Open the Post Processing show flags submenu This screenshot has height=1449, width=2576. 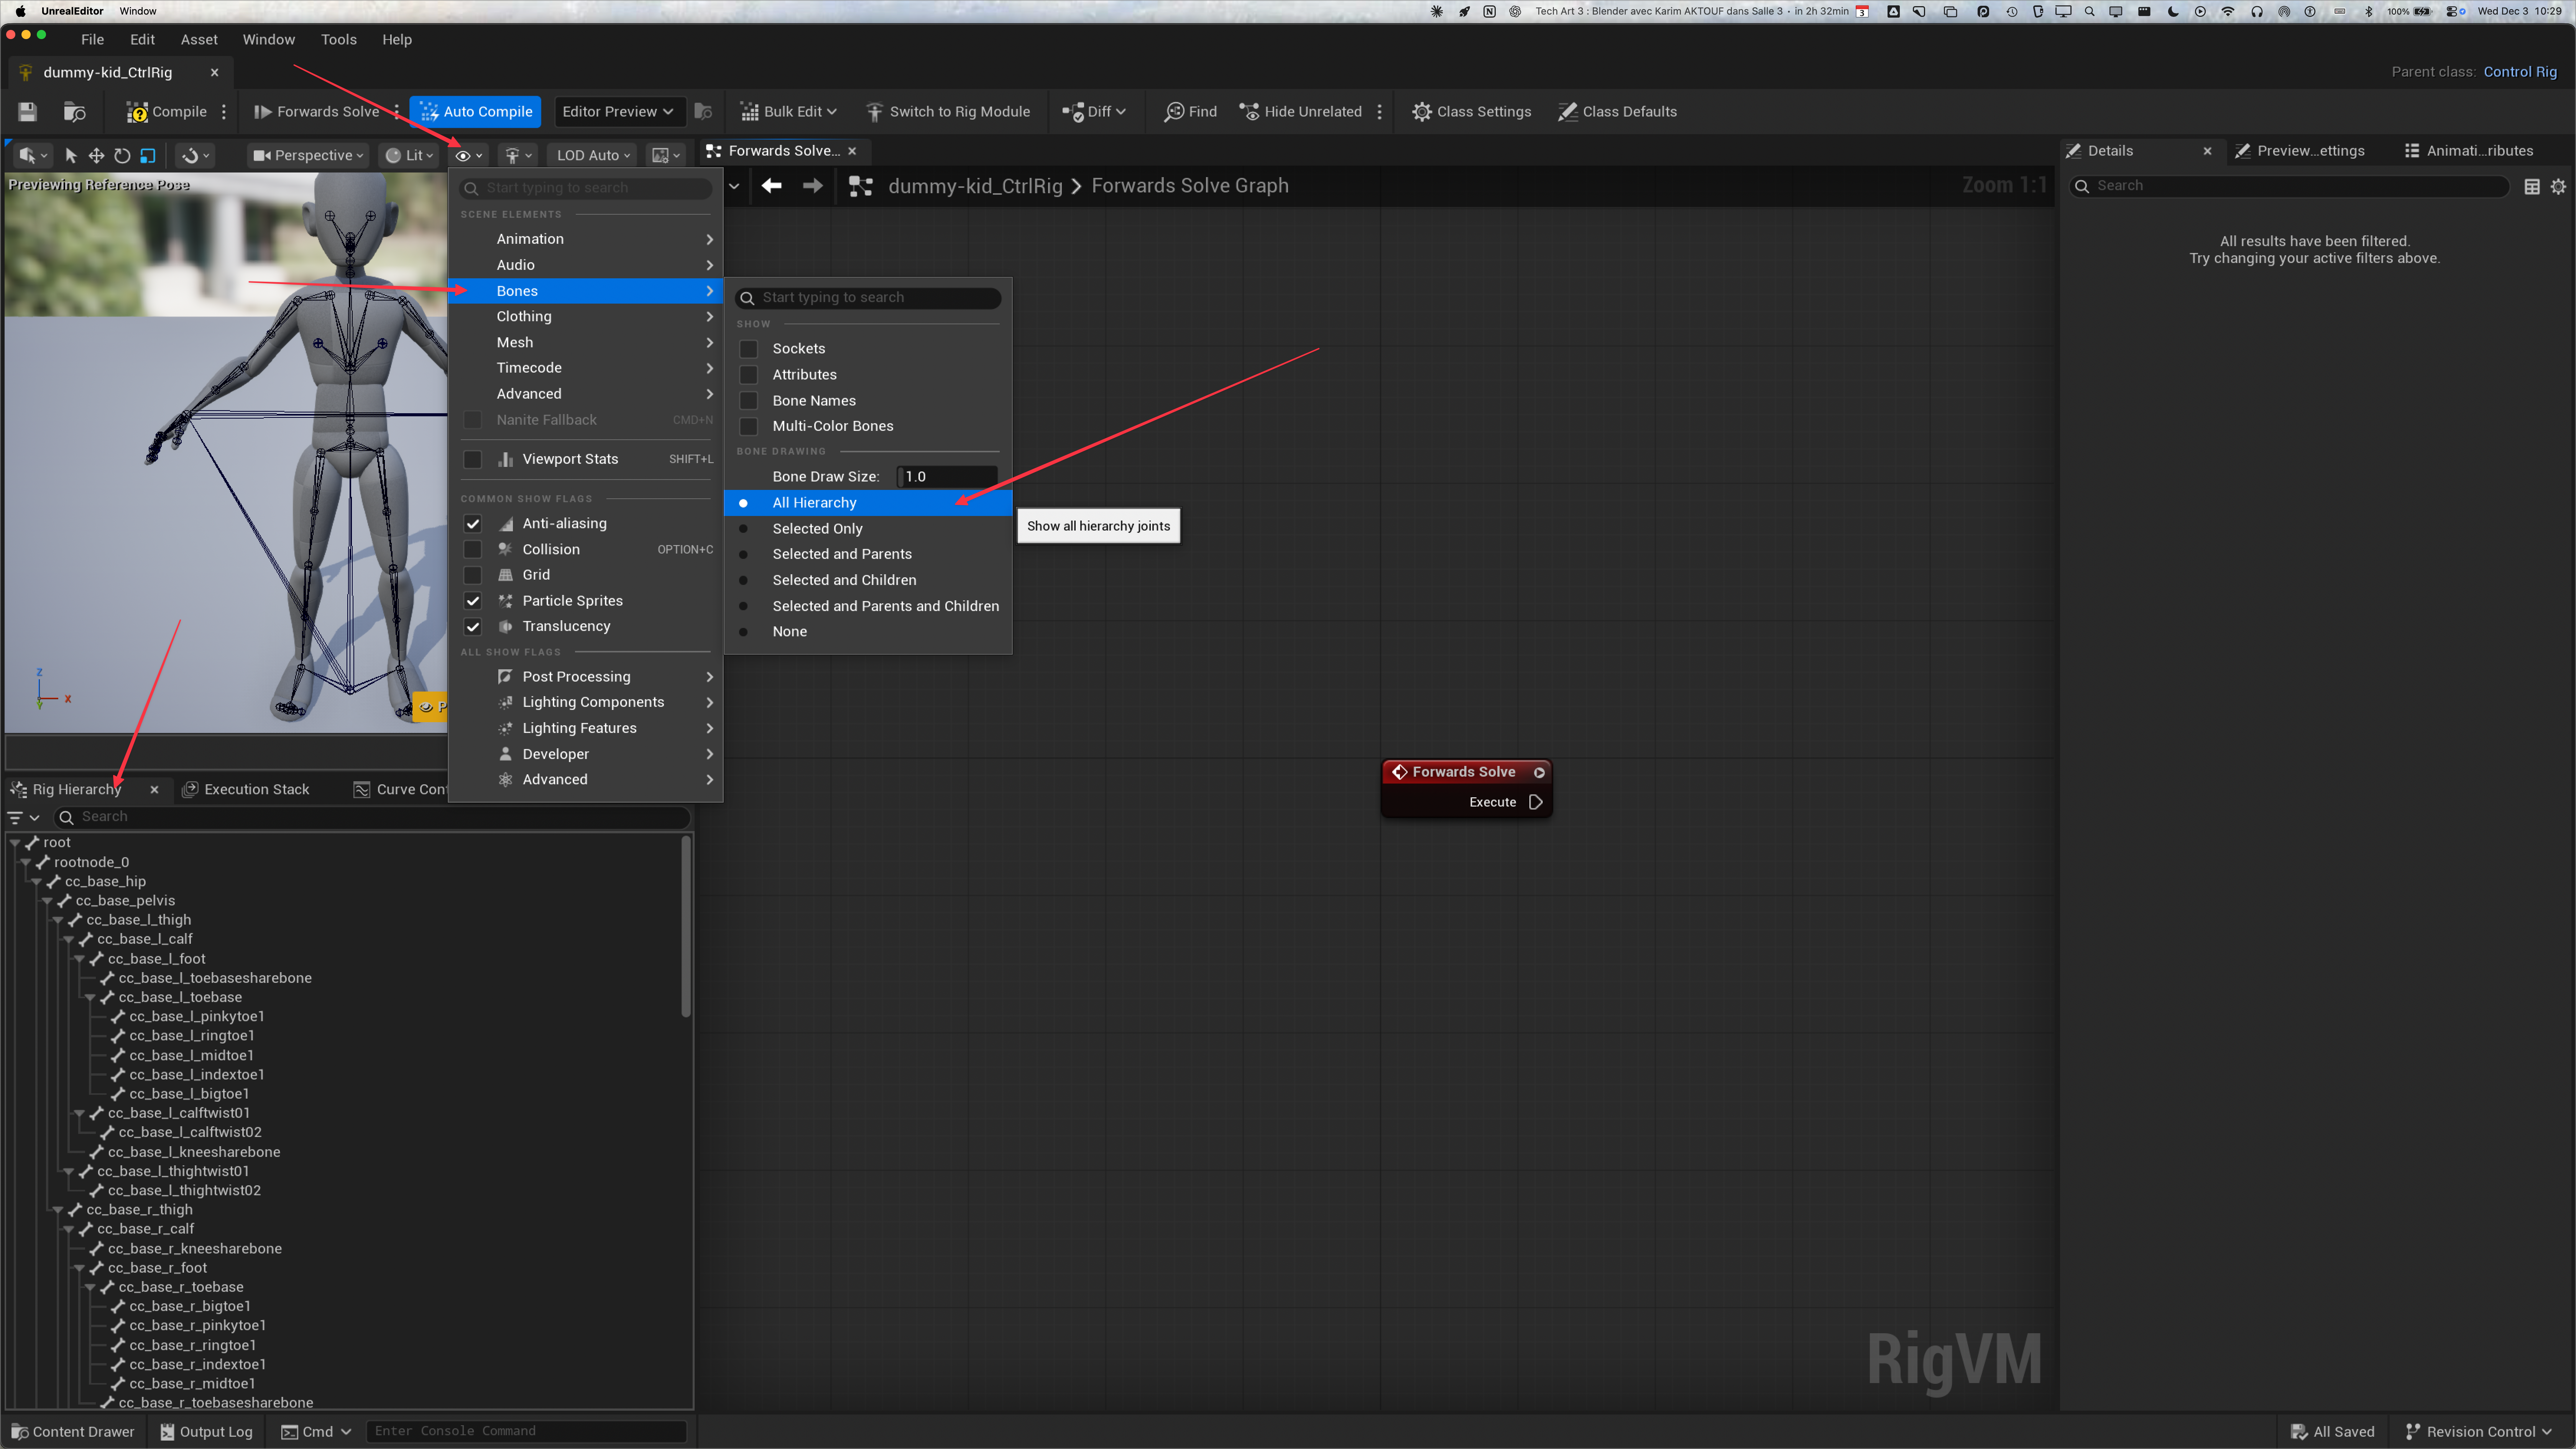point(586,677)
